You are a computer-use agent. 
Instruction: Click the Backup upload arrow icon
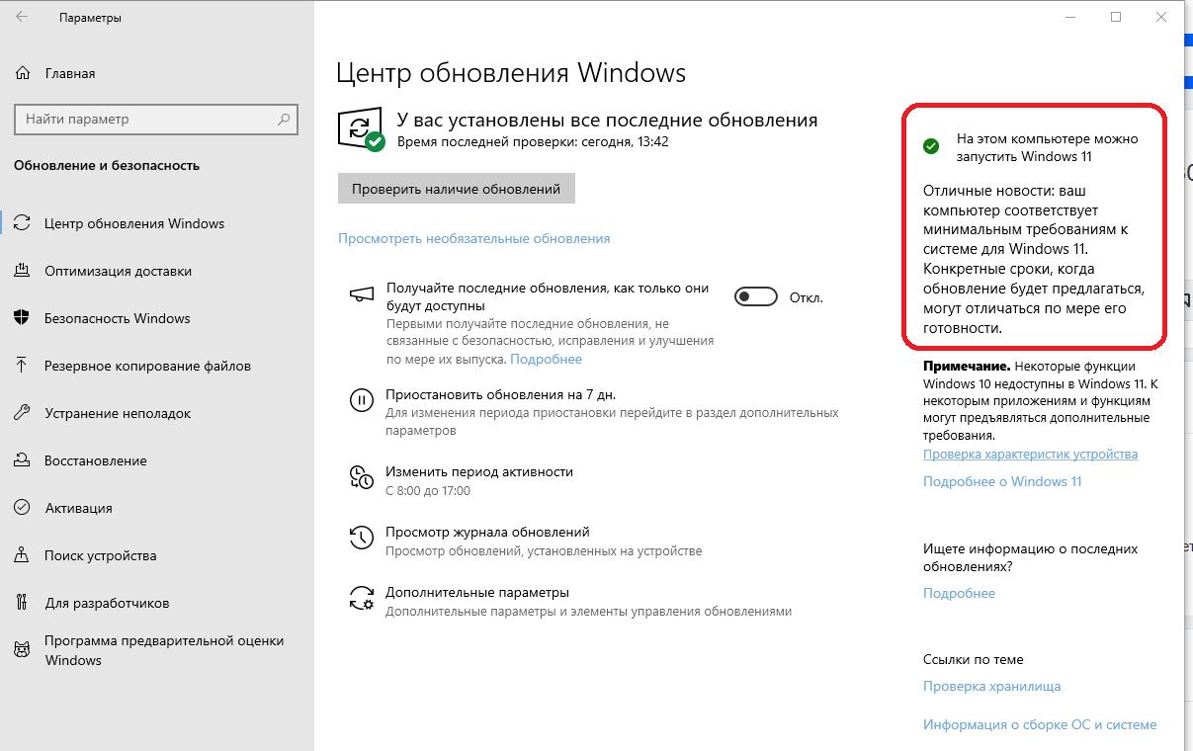pos(23,366)
